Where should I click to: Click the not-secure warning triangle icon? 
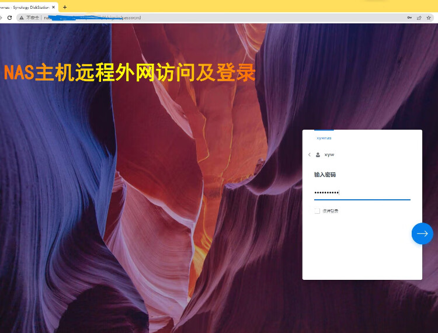(x=22, y=18)
